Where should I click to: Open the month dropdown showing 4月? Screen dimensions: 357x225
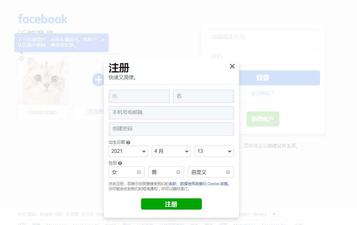tap(171, 151)
